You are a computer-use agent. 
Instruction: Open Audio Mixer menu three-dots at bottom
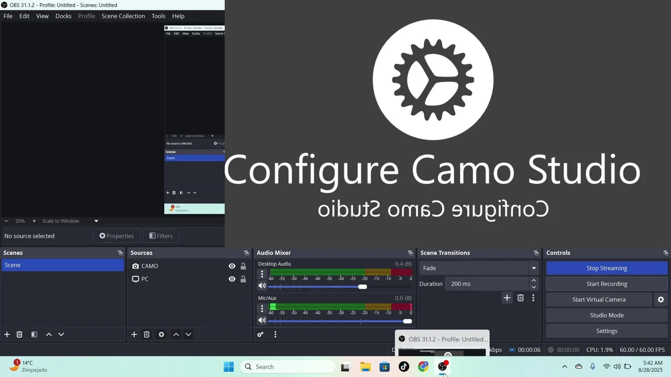(x=275, y=335)
